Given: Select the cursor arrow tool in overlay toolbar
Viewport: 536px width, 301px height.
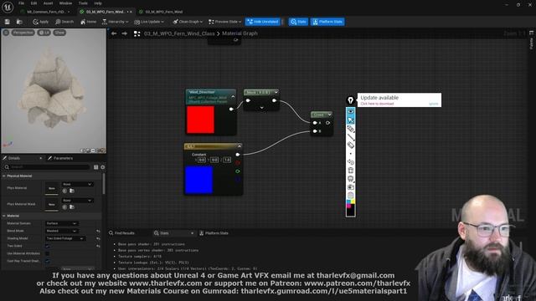Looking at the screenshot, I should (x=351, y=120).
